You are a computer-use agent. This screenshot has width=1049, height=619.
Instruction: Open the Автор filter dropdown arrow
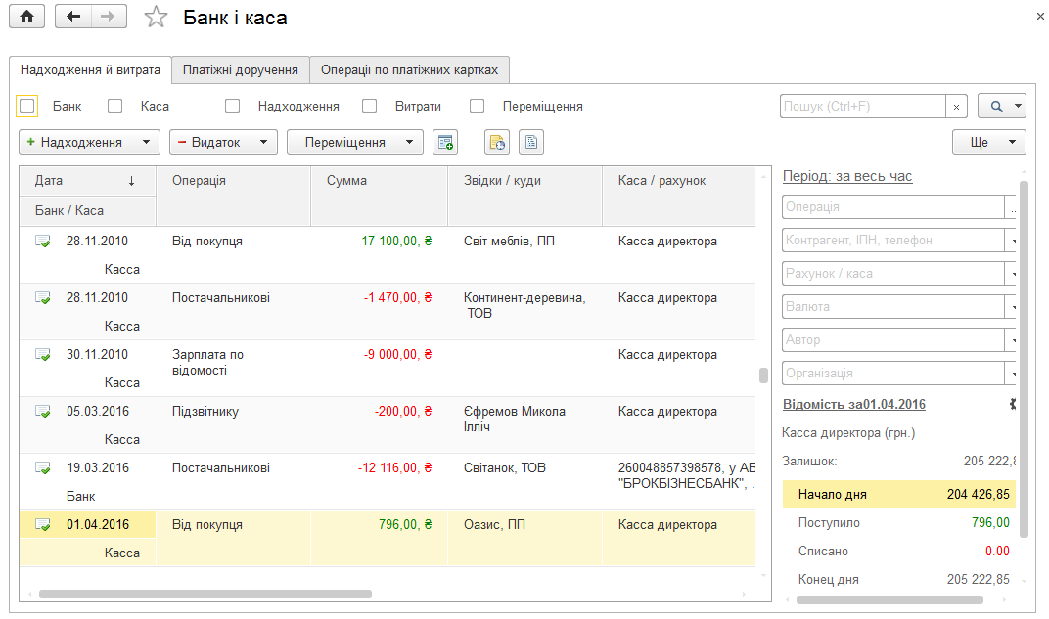pos(1012,340)
